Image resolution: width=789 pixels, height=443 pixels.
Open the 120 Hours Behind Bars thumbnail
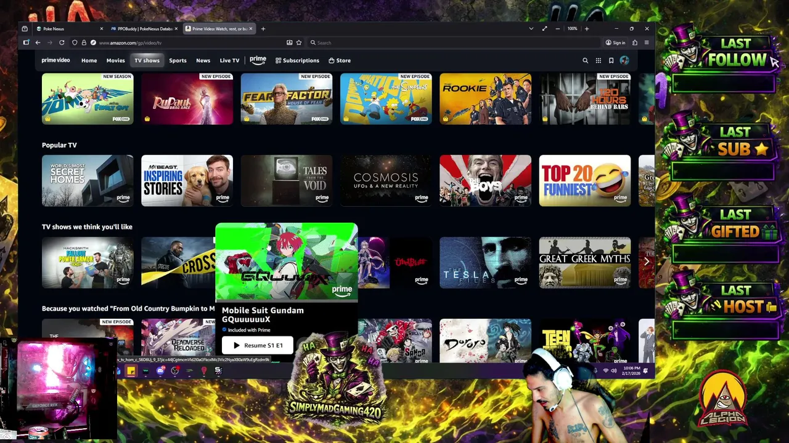tap(584, 99)
